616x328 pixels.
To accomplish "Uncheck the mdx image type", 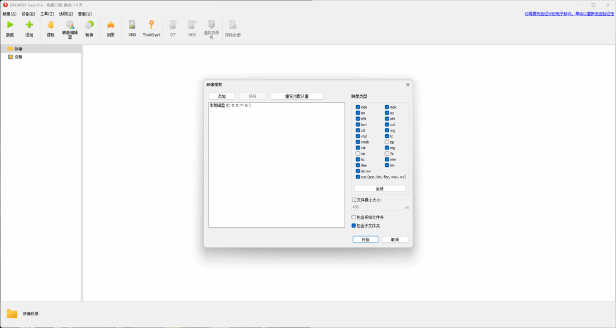I will [387, 107].
